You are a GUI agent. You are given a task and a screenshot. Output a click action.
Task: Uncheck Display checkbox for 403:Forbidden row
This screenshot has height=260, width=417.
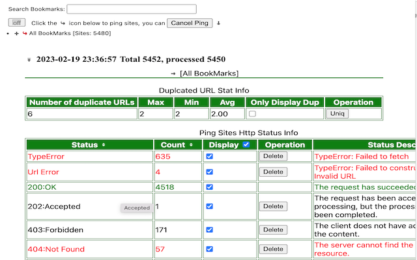210,229
